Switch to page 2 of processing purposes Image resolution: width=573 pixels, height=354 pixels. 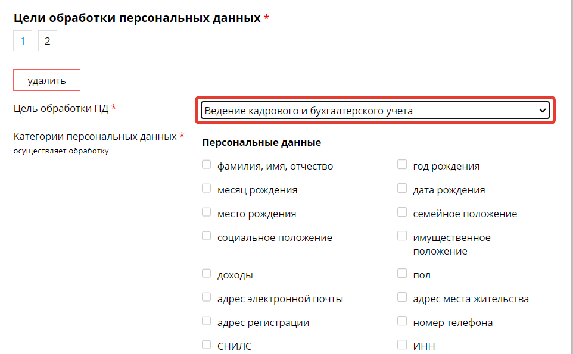click(47, 40)
